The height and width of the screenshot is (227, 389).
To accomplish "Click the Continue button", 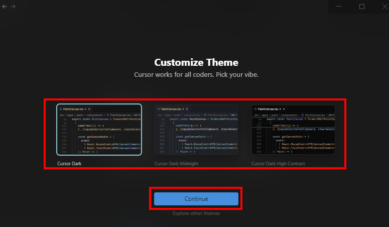I will (x=196, y=199).
